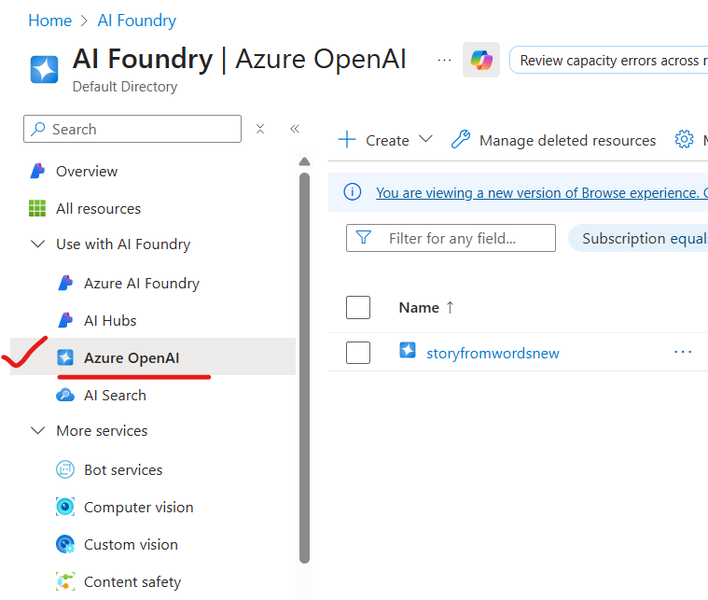This screenshot has height=600, width=708.
Task: Open AI Hubs in sidebar
Action: pyautogui.click(x=110, y=321)
